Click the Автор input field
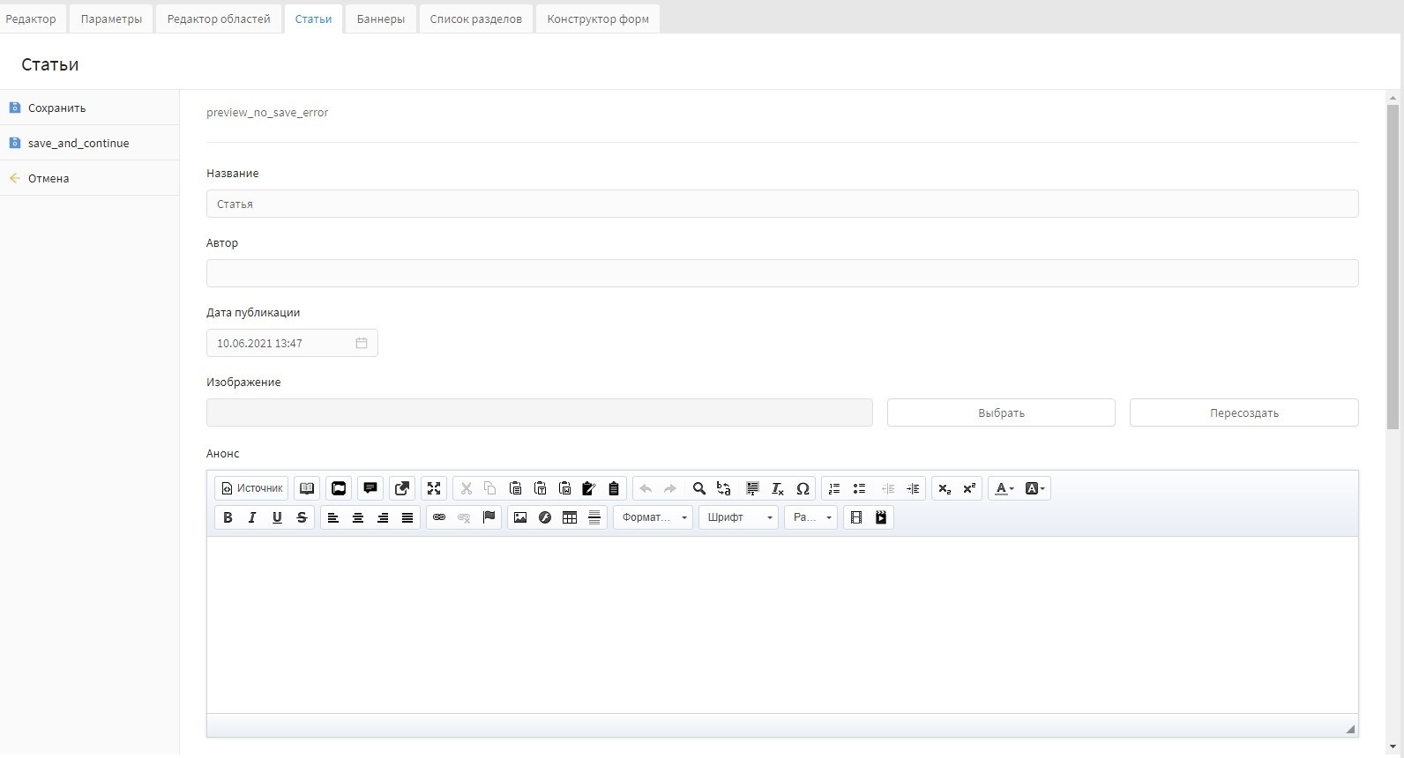Screen dimensions: 1404x758 click(x=782, y=273)
